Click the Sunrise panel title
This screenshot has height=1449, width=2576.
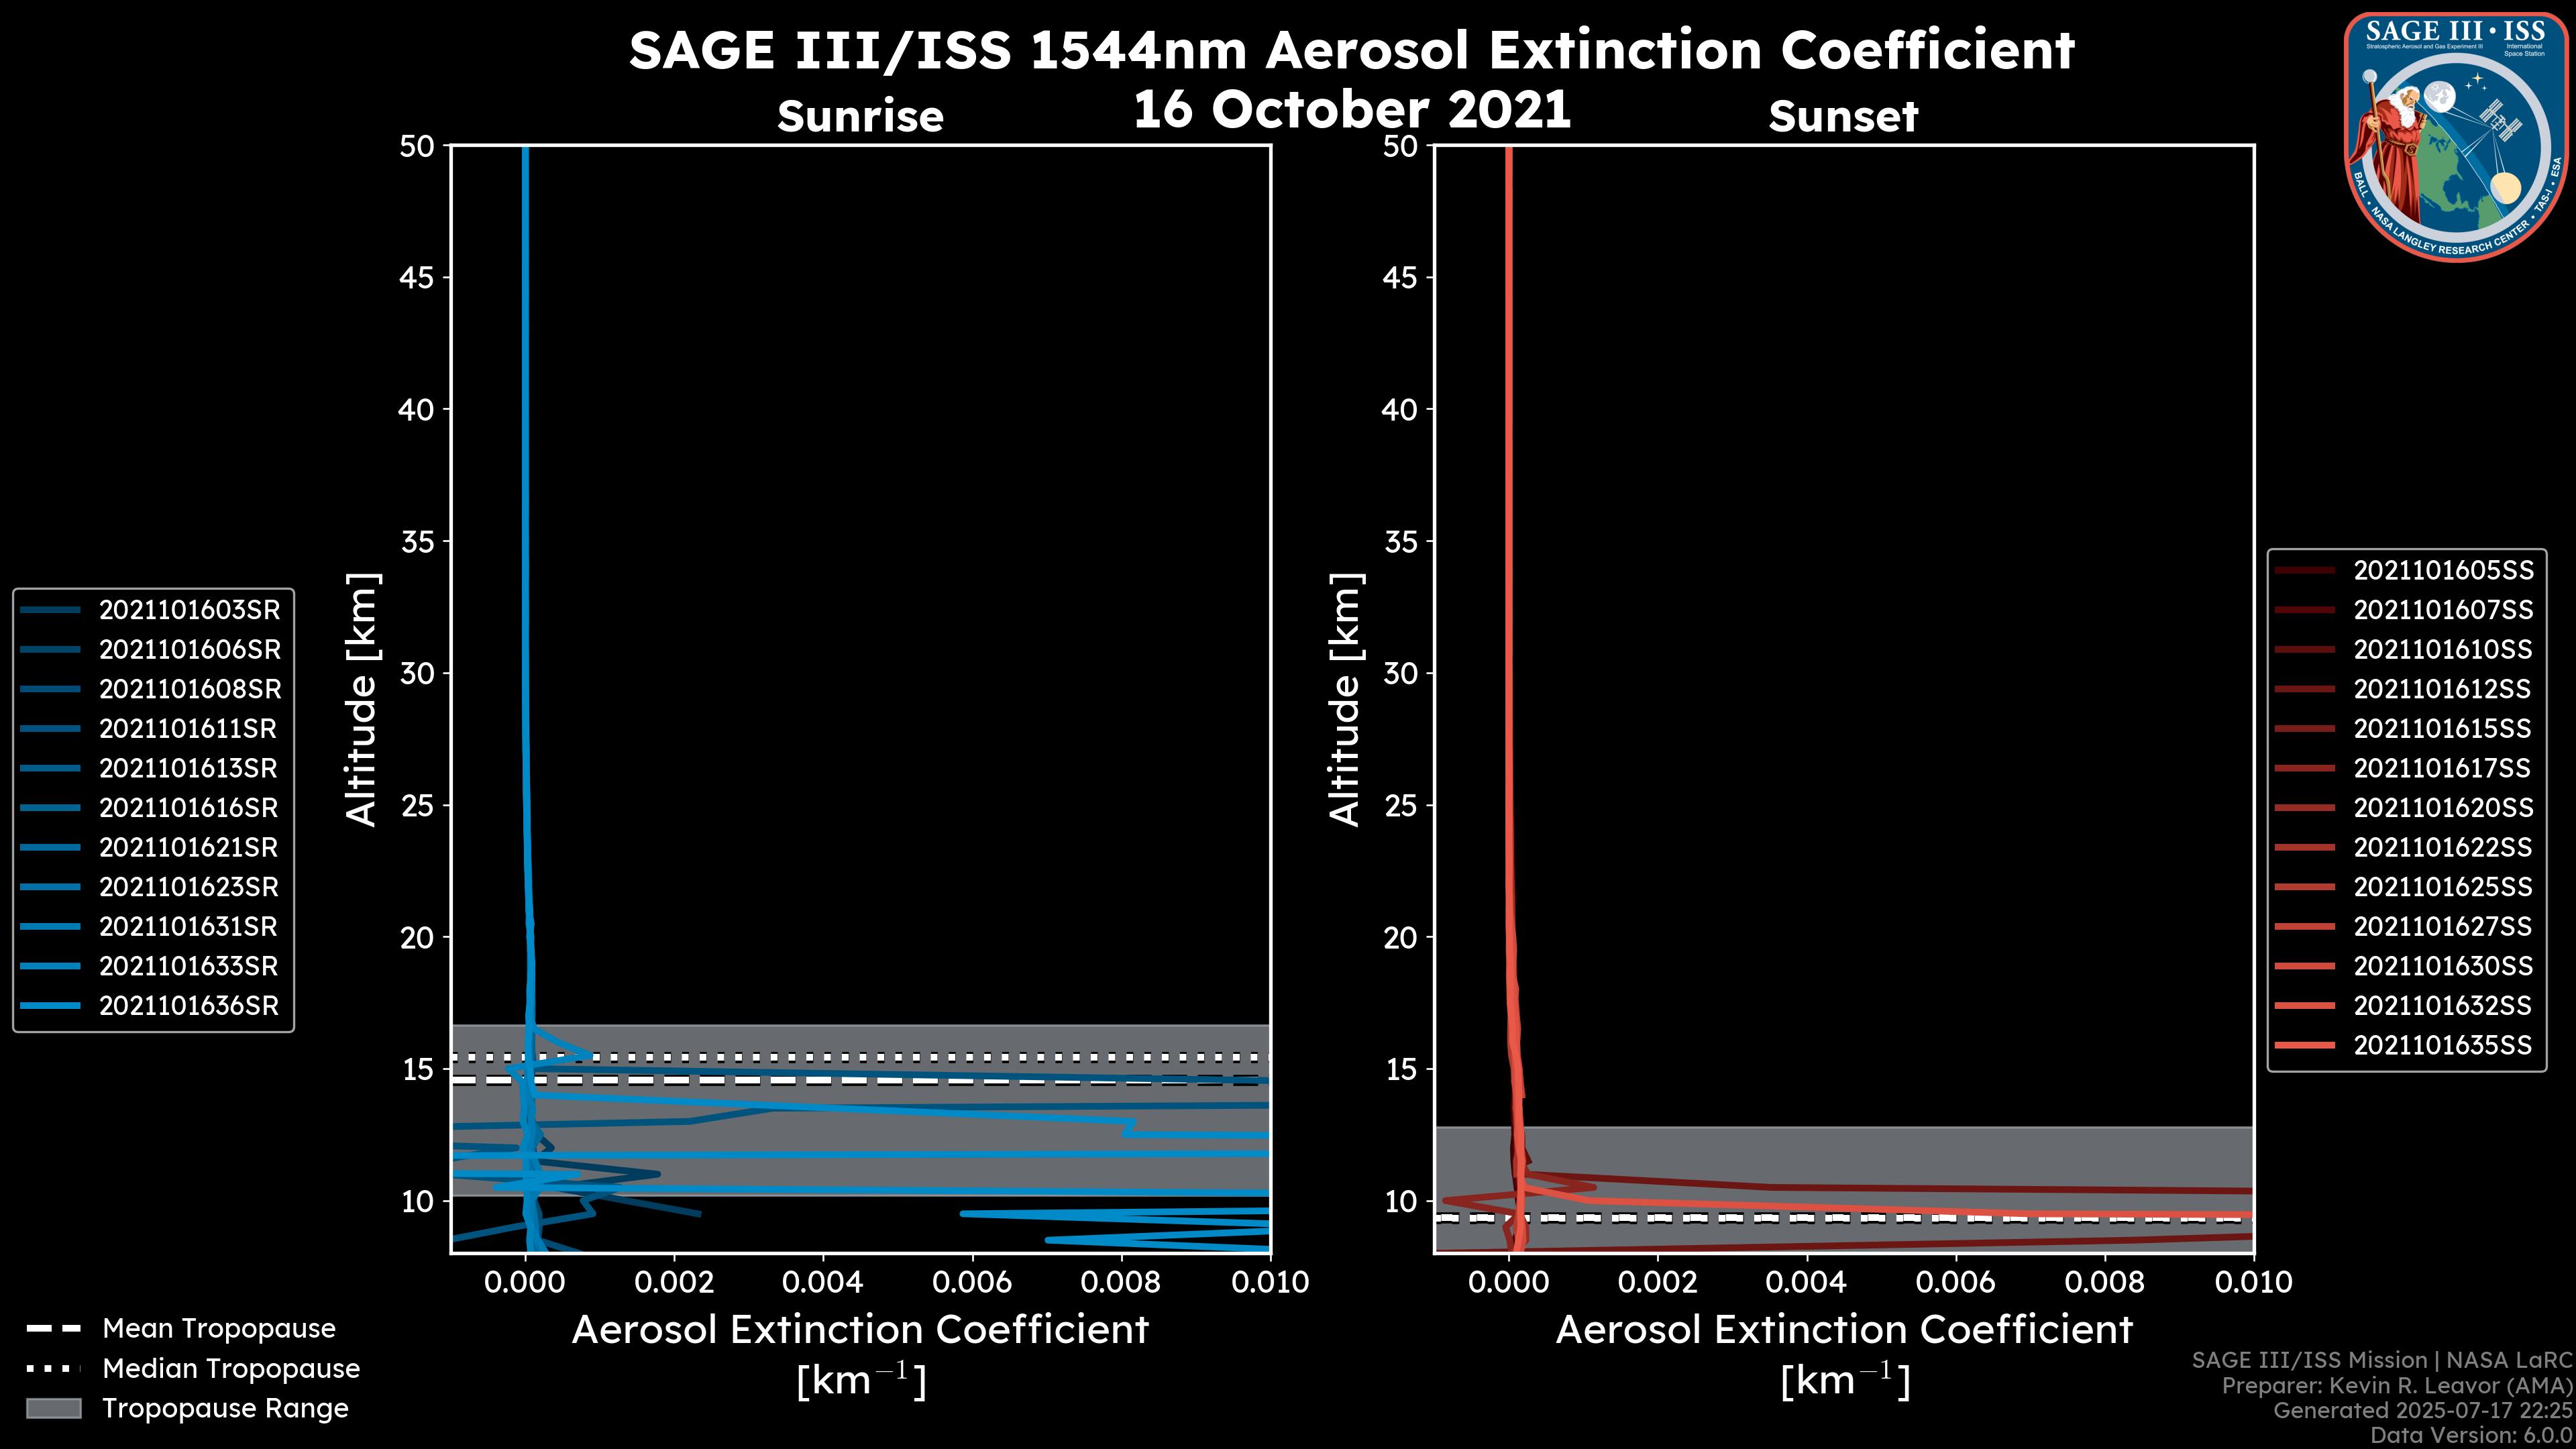(860, 117)
